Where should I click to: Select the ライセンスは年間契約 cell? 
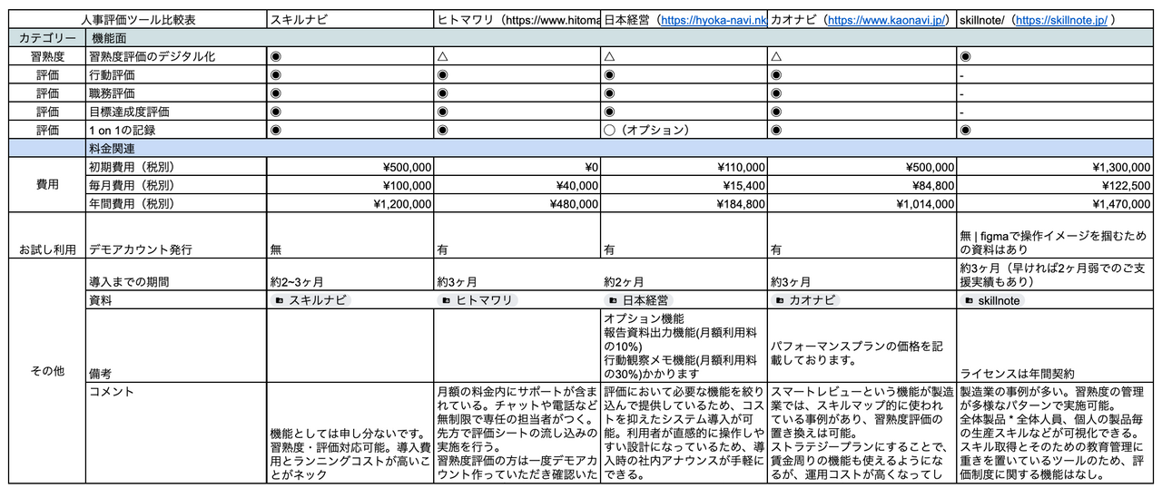coord(1055,346)
